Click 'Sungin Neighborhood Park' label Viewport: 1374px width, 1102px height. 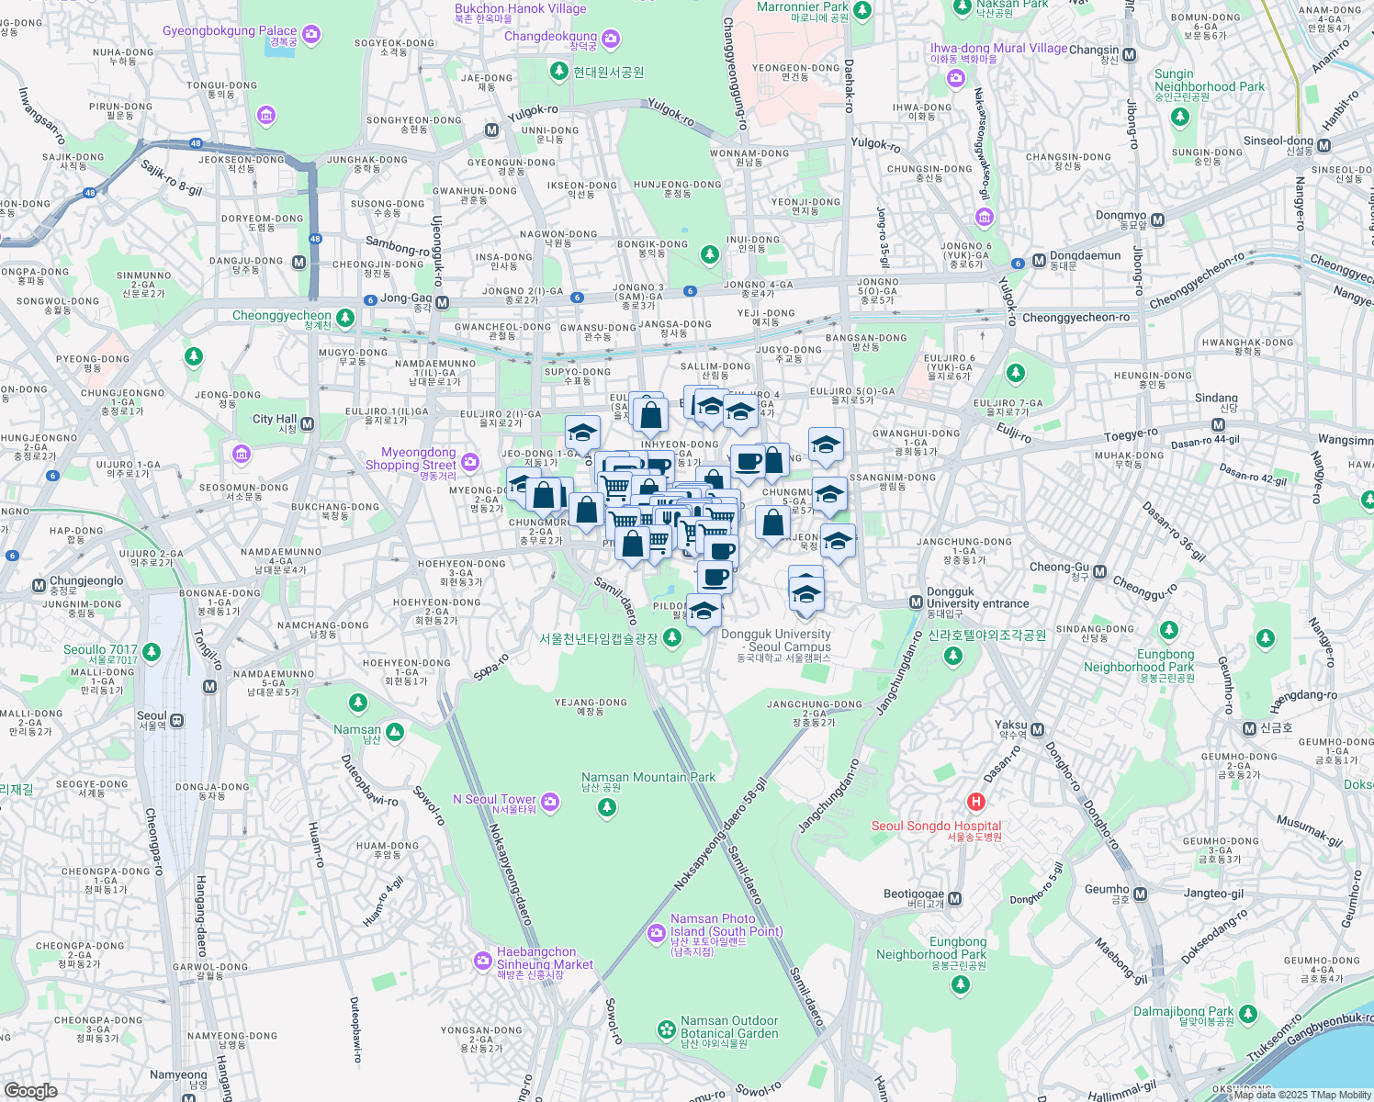coord(1210,80)
